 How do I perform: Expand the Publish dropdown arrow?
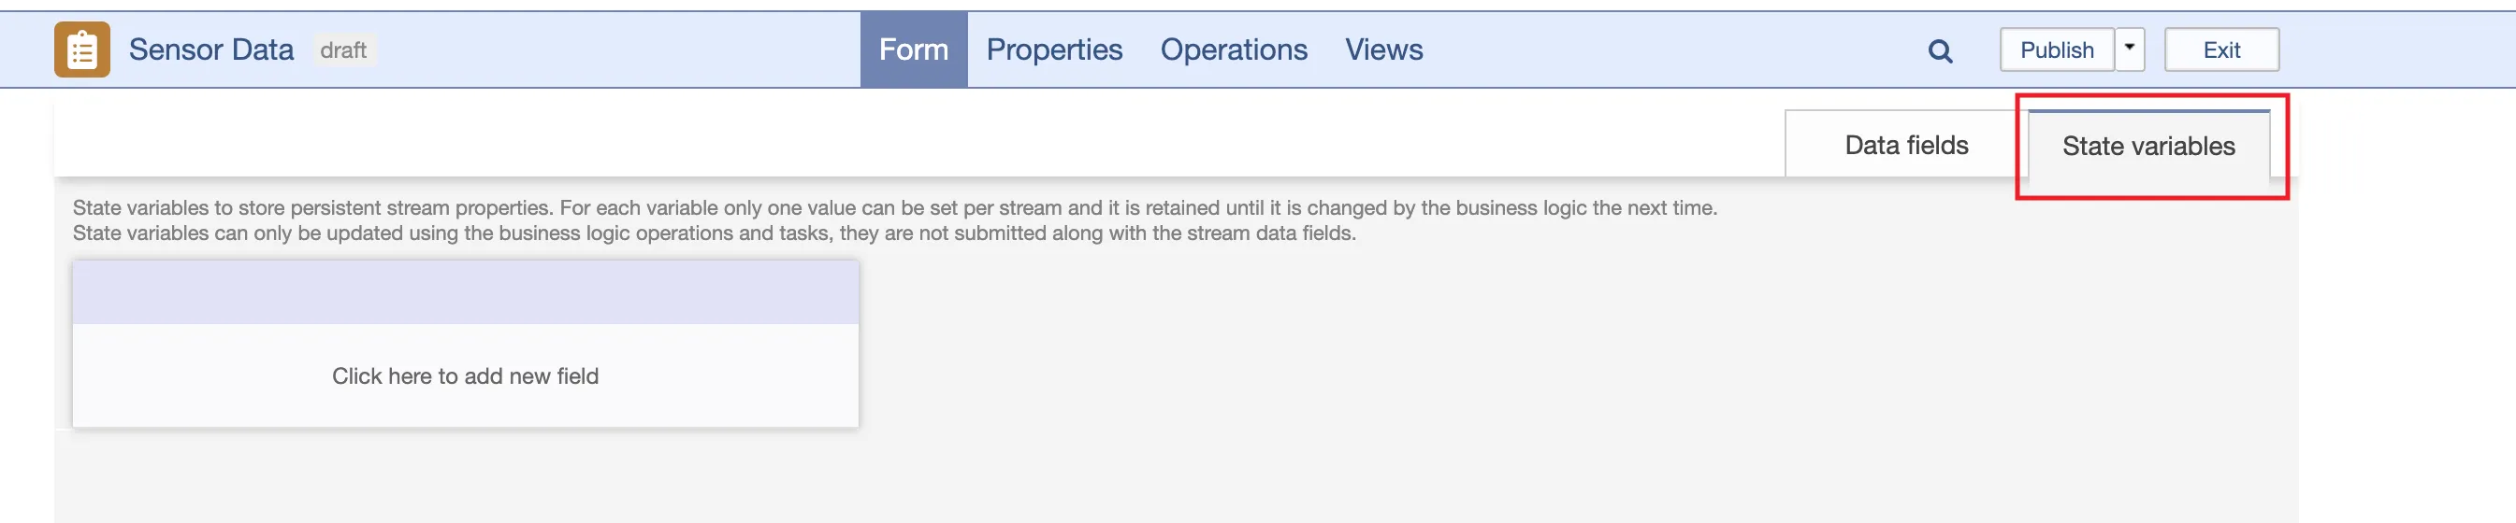[x=2129, y=49]
